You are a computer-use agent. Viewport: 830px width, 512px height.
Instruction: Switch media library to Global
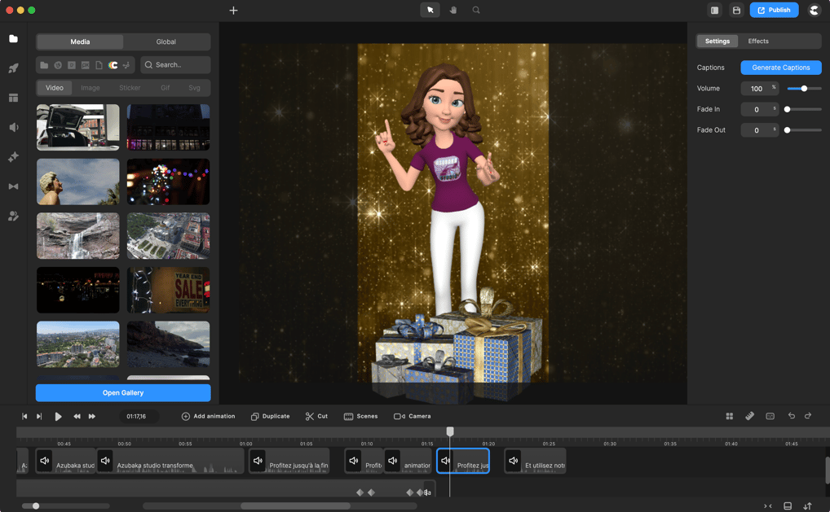point(166,42)
